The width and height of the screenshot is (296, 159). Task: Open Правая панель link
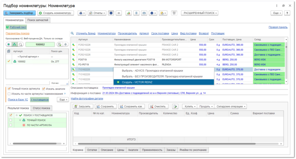click(x=278, y=27)
